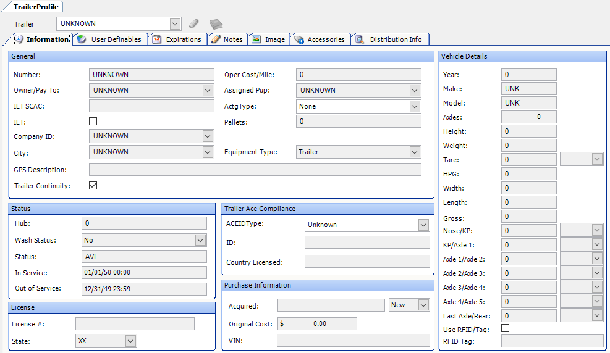Image resolution: width=610 pixels, height=353 pixels.
Task: Click the GPS Description field
Action: [x=255, y=170]
